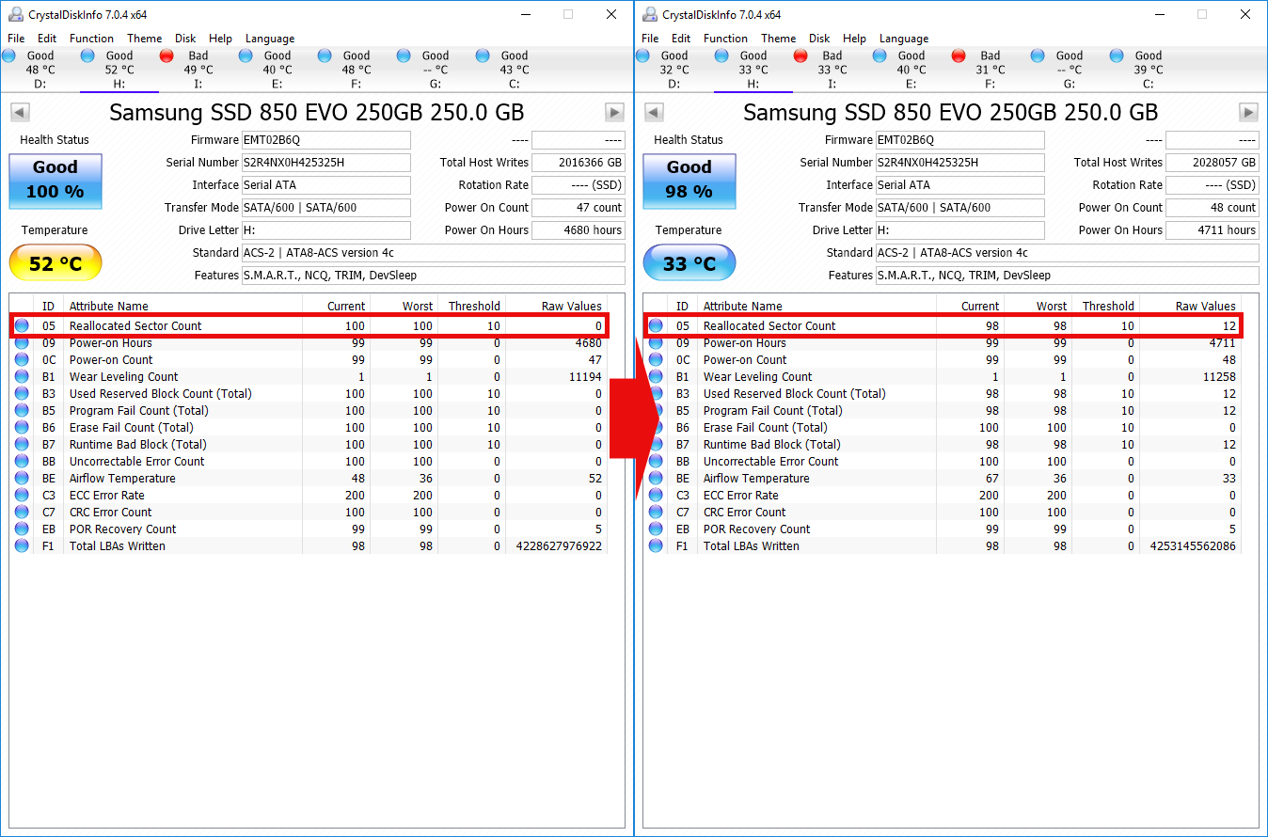Click previous disk arrow in right window

[x=653, y=113]
